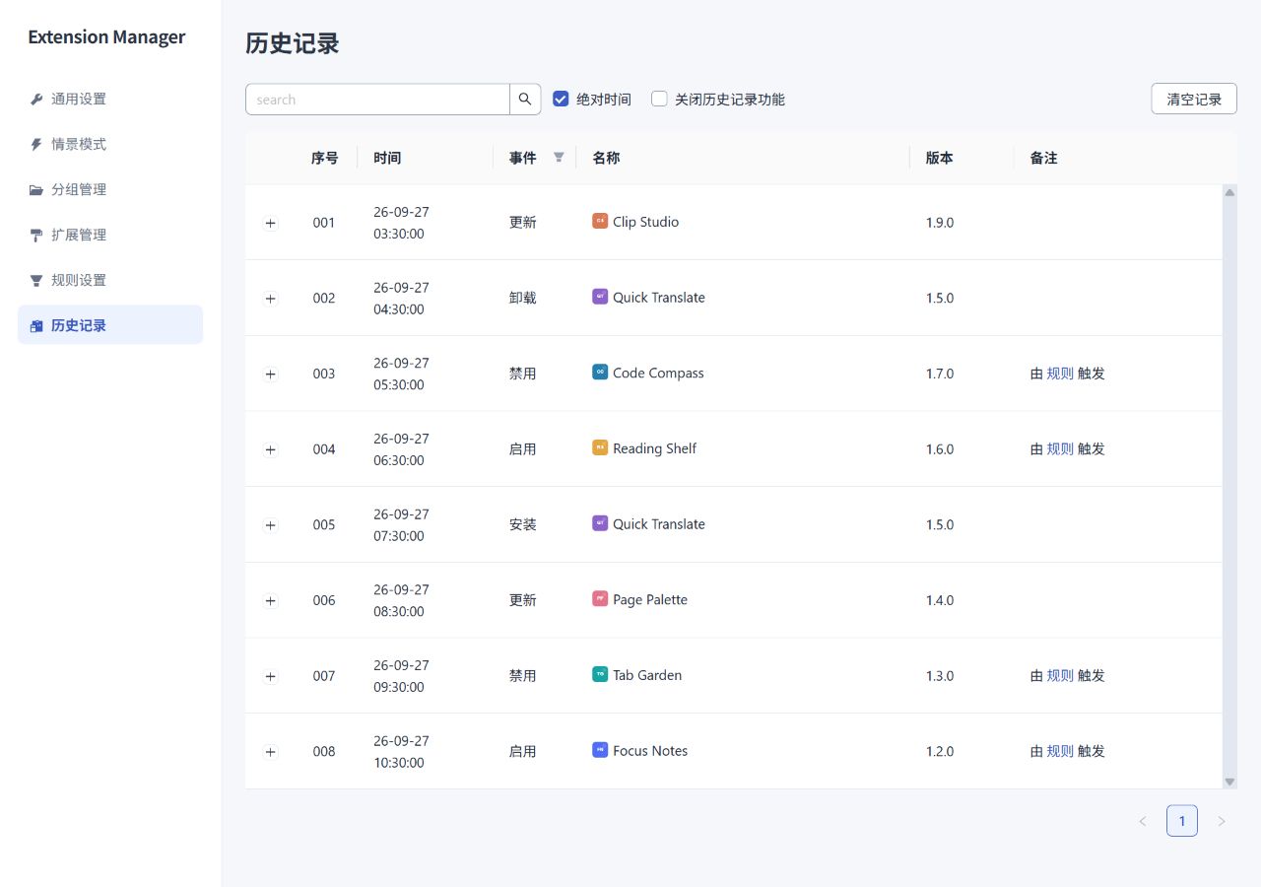1261x887 pixels.
Task: Expand row 003 details
Action: point(271,375)
